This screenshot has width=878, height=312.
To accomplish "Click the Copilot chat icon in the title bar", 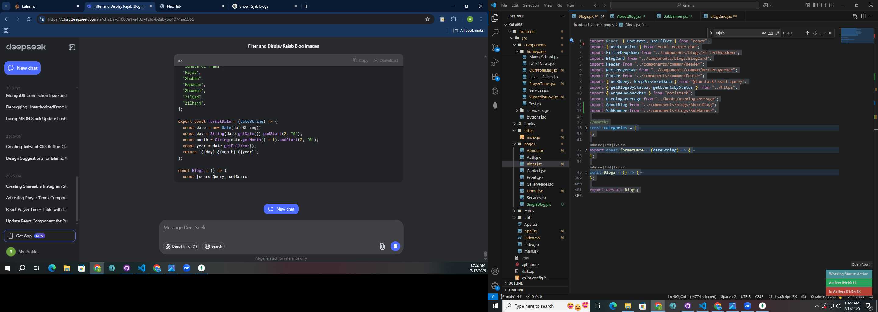I will tap(766, 5).
